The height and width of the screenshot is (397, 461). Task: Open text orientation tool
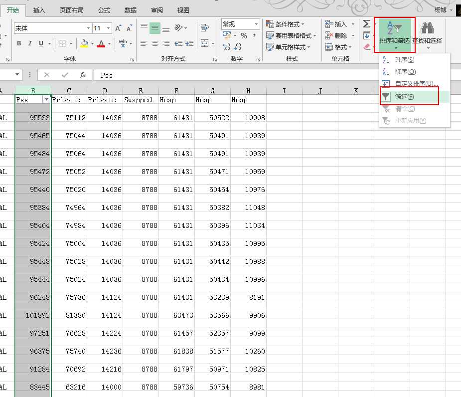click(x=179, y=28)
